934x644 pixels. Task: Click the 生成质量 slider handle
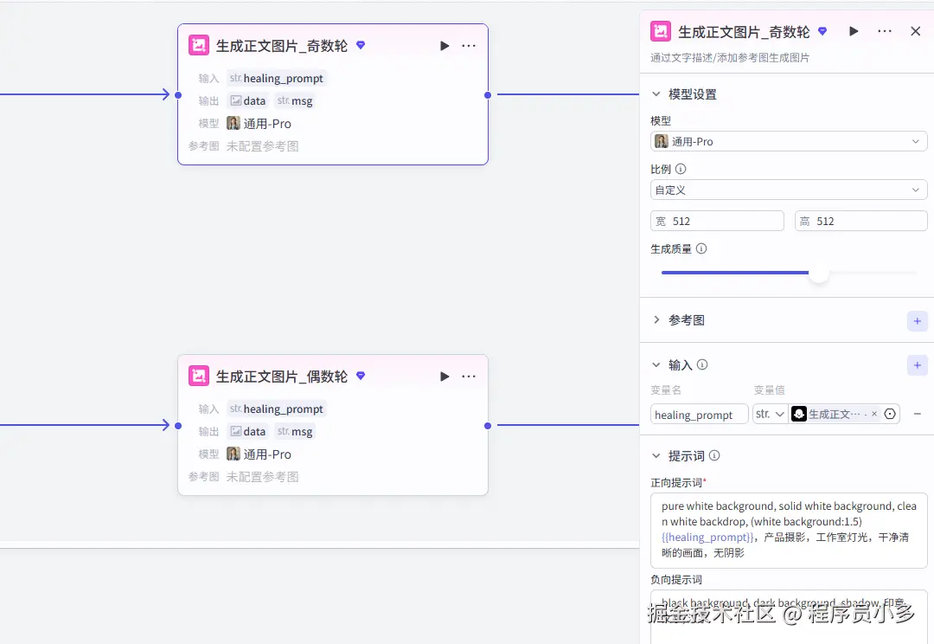click(818, 273)
